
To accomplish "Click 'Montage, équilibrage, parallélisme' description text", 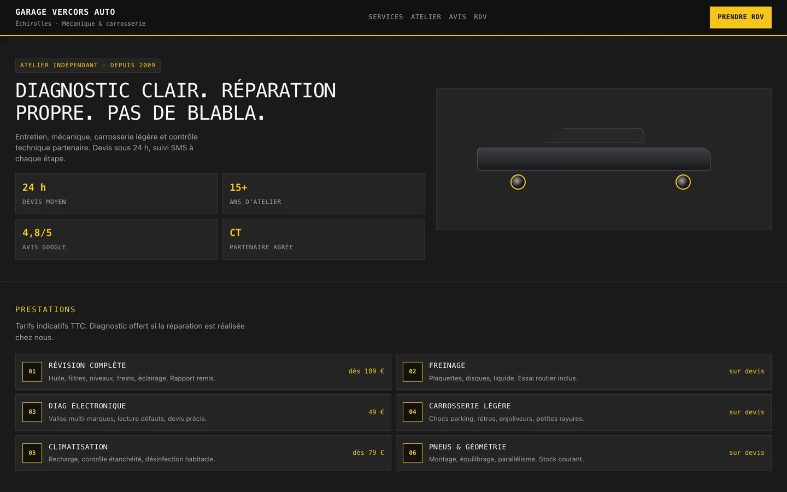I will tap(507, 459).
